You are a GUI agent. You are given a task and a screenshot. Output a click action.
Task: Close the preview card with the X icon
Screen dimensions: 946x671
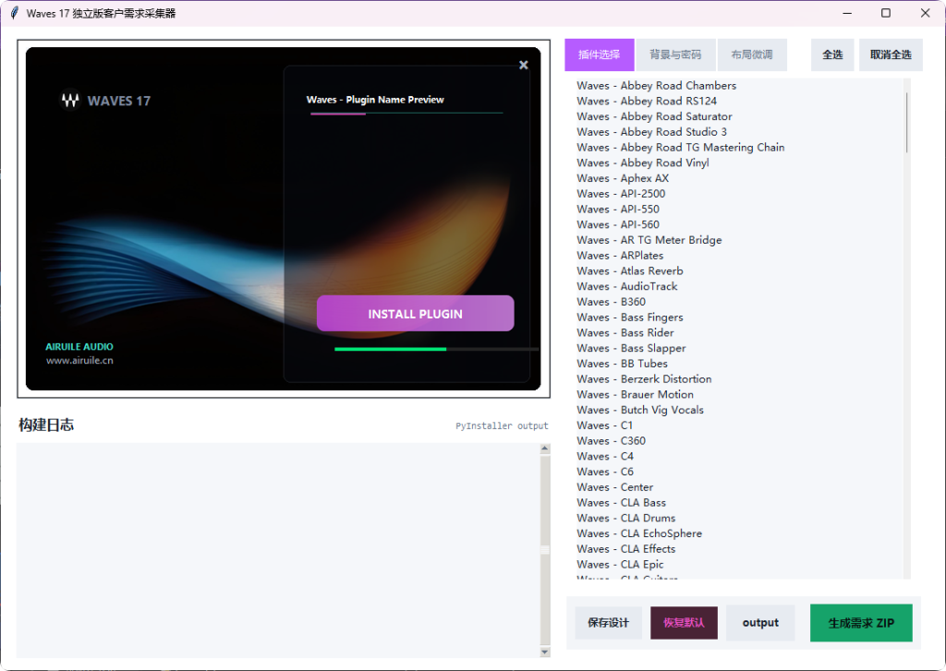(524, 66)
